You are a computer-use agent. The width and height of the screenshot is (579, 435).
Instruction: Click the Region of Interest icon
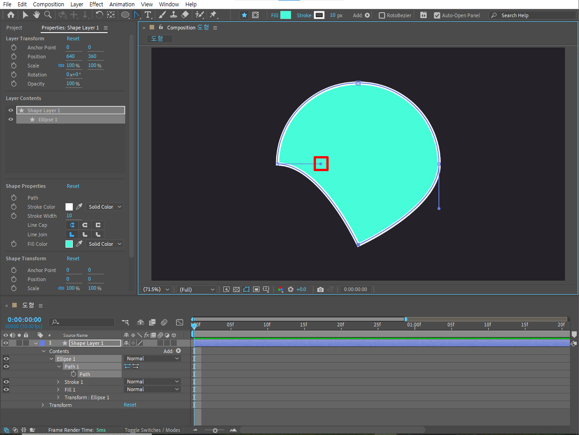point(256,289)
